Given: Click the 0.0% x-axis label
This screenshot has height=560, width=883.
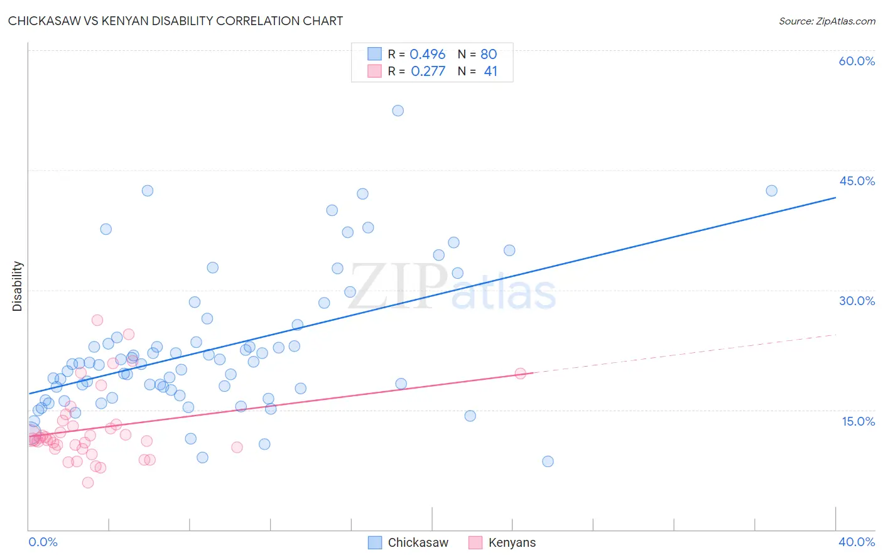Looking at the screenshot, I should point(43,542).
